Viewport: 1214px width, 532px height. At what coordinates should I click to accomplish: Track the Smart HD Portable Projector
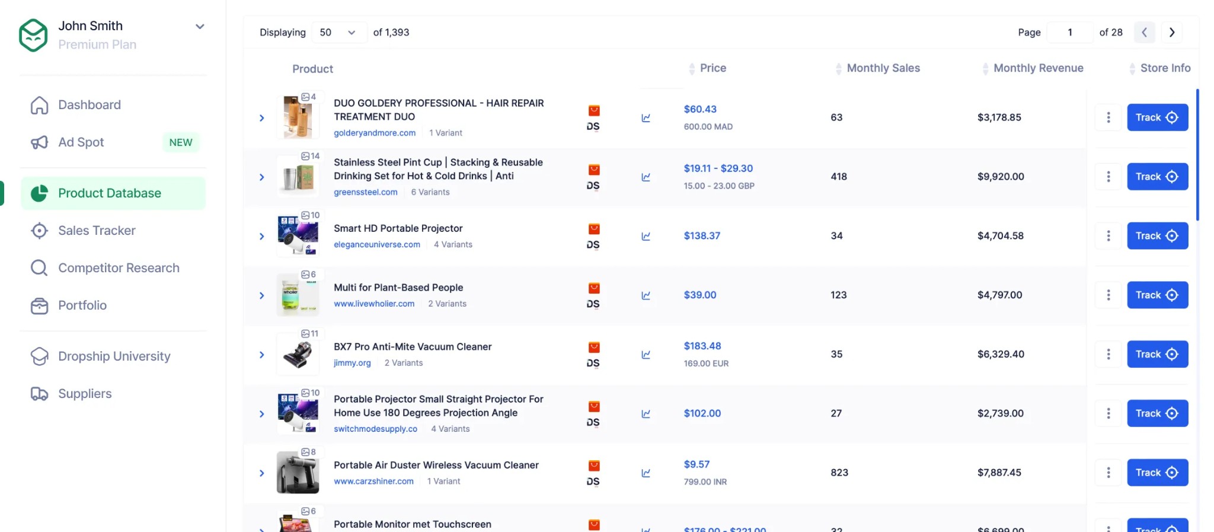click(1157, 236)
